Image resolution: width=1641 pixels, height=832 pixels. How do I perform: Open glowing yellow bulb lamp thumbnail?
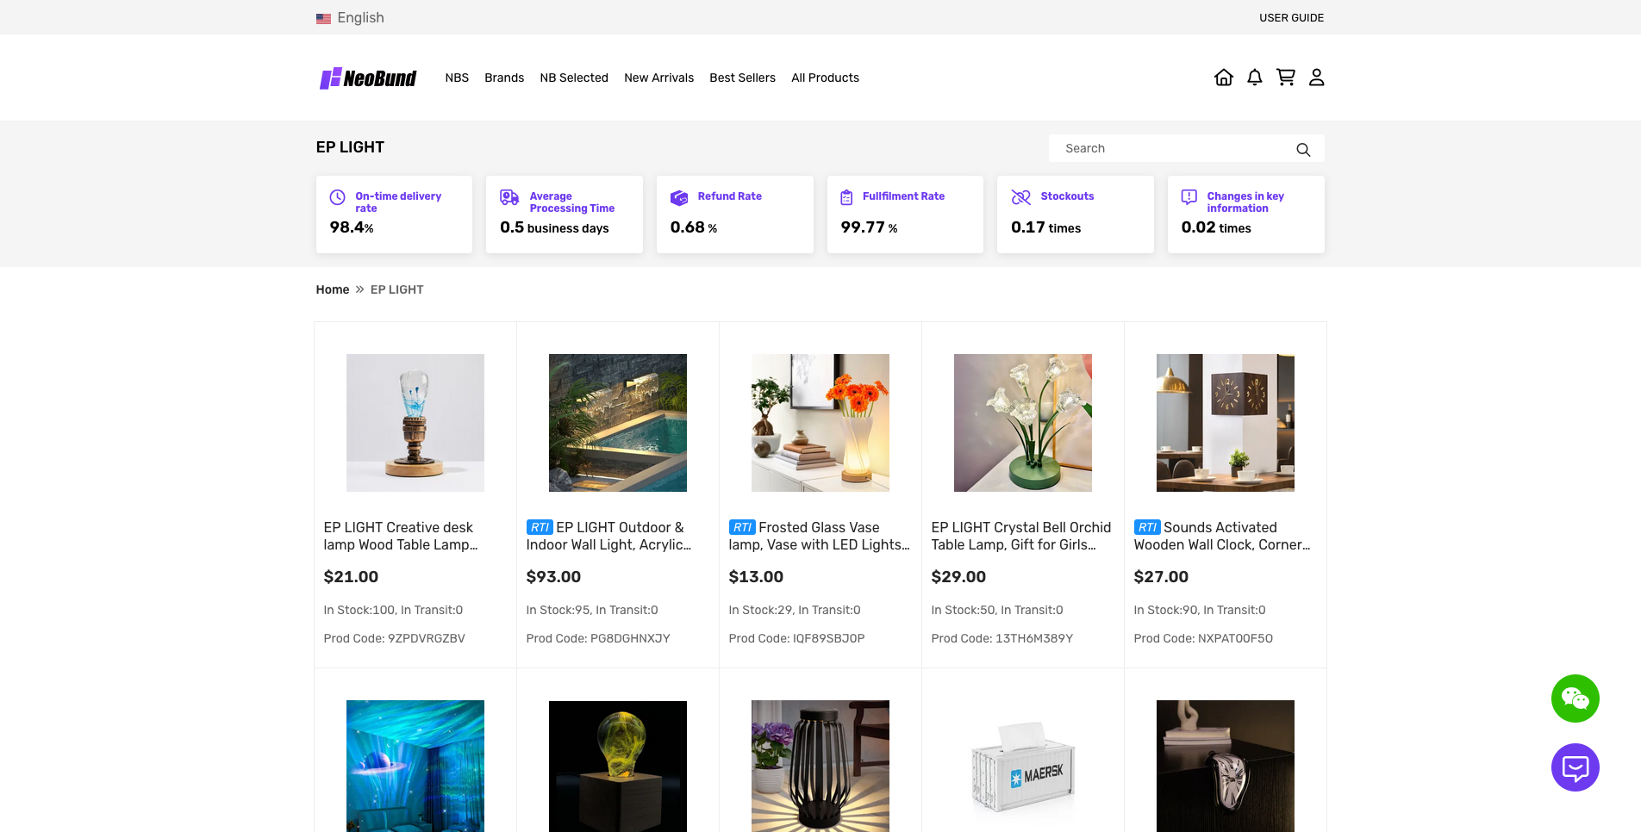tap(618, 766)
